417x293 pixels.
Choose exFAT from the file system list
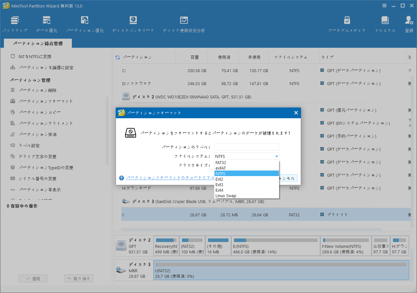click(221, 168)
